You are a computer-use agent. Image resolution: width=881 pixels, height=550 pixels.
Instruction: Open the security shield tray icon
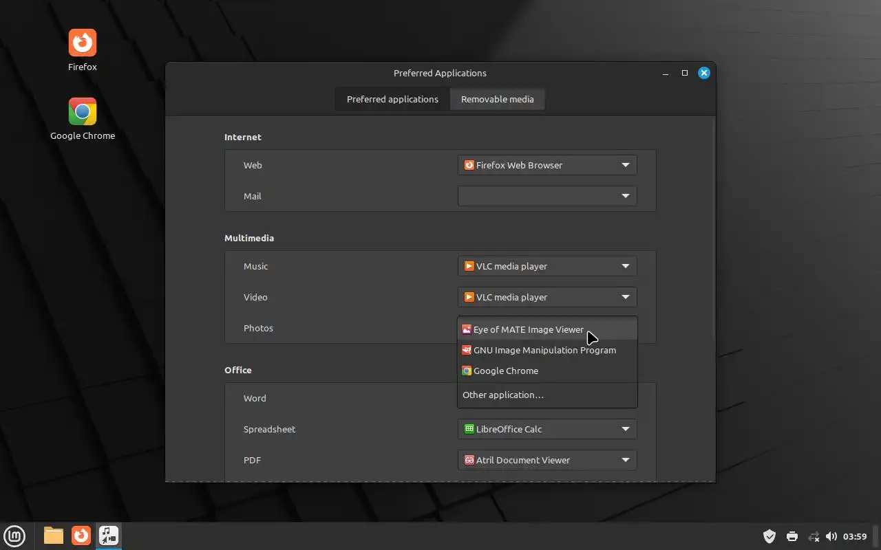coord(769,536)
